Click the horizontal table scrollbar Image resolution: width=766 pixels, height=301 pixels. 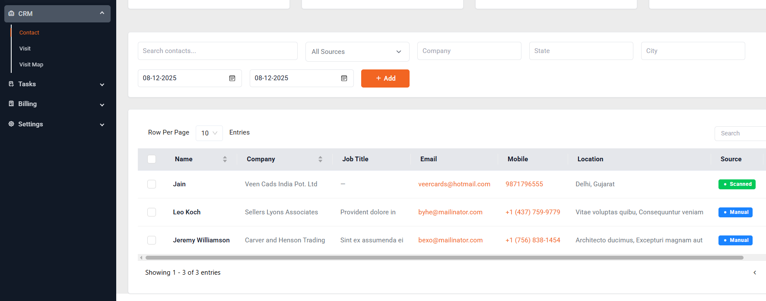coord(444,258)
